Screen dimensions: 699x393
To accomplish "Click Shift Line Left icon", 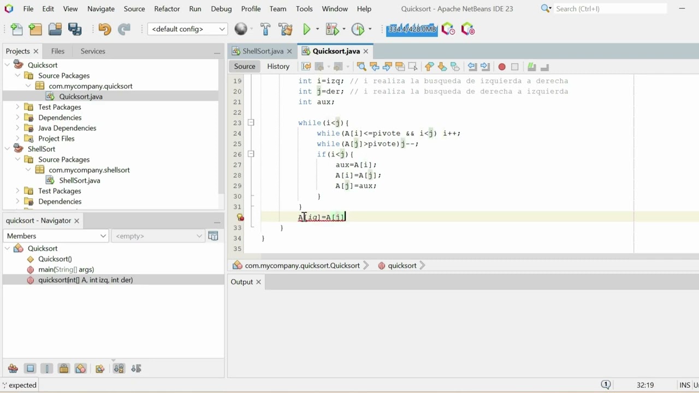I will (472, 67).
